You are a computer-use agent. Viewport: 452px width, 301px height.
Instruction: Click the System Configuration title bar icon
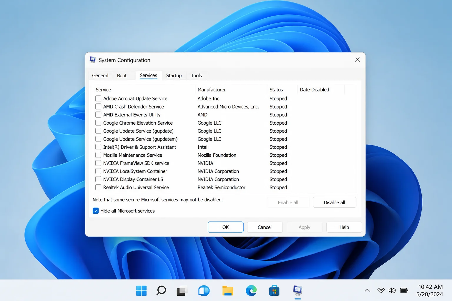(93, 60)
